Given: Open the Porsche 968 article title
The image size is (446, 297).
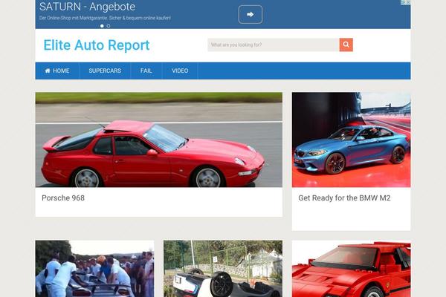Looking at the screenshot, I should click(x=63, y=198).
